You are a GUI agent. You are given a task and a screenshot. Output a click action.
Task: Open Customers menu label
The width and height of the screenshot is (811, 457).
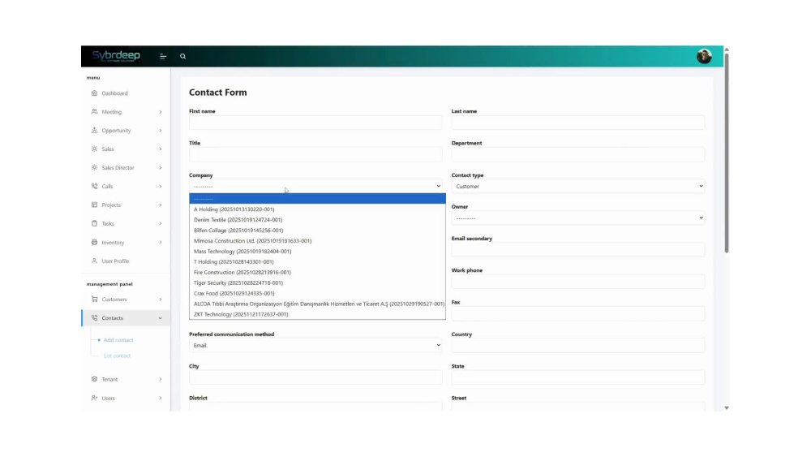[114, 300]
